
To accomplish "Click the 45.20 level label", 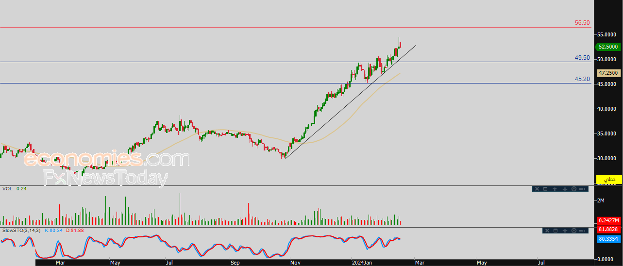I will pos(582,79).
